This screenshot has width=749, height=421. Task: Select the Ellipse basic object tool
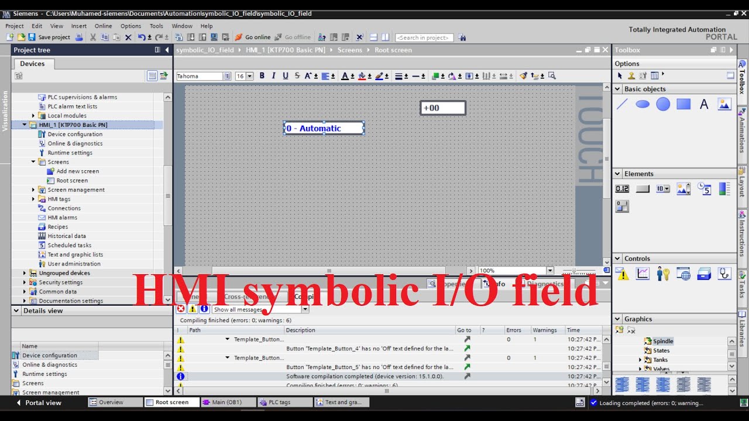(x=643, y=104)
